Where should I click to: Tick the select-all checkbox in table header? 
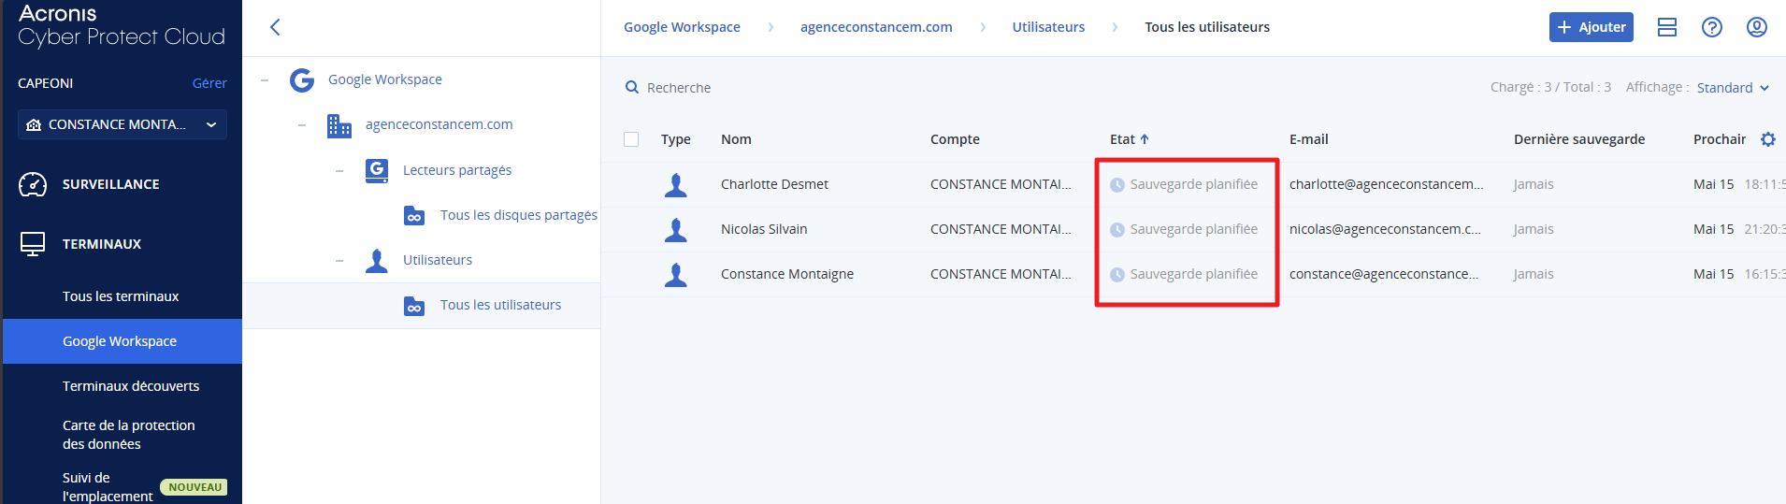(x=631, y=139)
